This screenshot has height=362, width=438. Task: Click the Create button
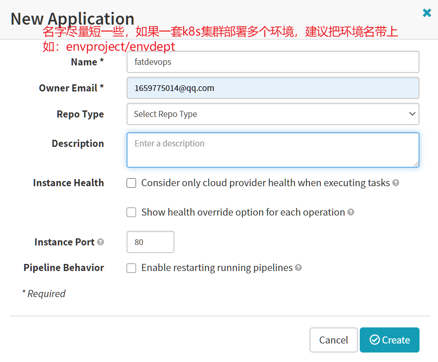click(x=389, y=340)
